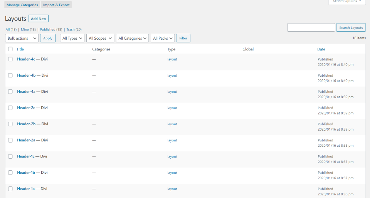Open the Header-4c layout title
The width and height of the screenshot is (370, 198).
(26, 59)
